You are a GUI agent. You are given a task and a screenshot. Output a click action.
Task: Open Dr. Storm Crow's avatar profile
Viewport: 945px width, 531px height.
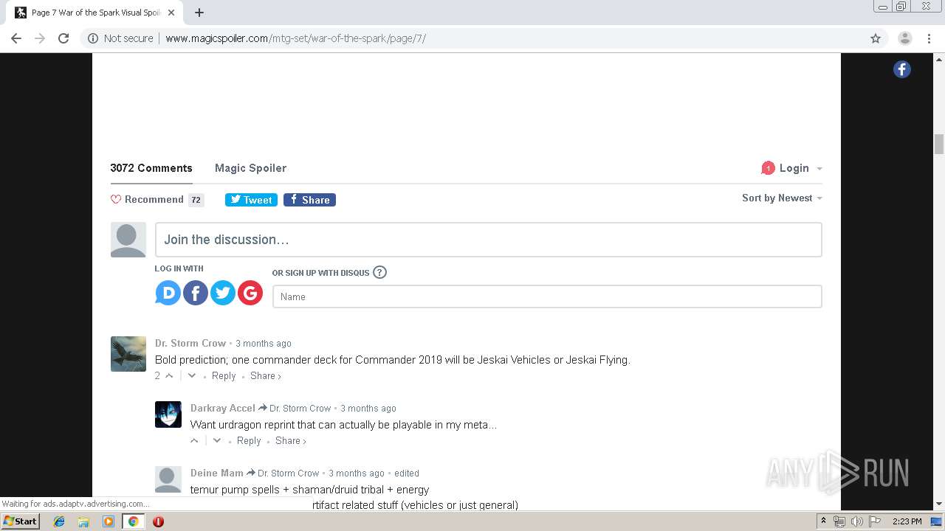click(128, 354)
